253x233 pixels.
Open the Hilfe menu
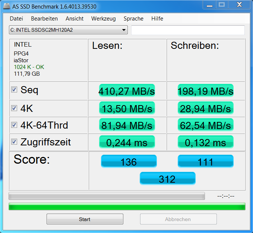tap(157, 19)
